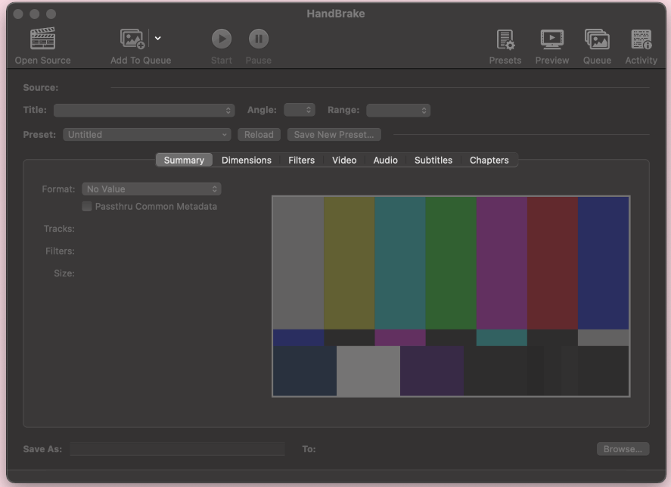Click the Reload preset button

259,135
